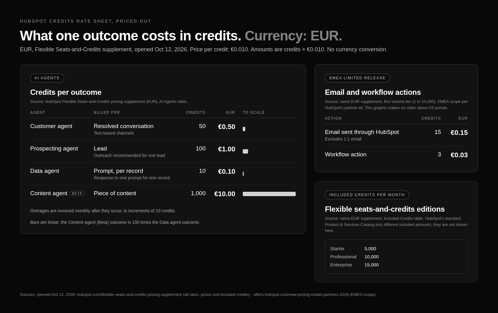Open the hubspot.com pricing supplement source URL
The width and height of the screenshot is (498, 313).
click(x=129, y=295)
